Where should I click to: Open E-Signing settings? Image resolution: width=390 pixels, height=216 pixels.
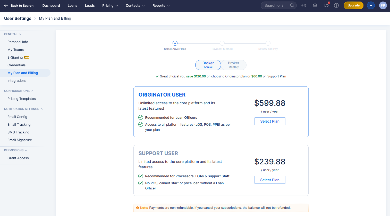[x=15, y=57]
